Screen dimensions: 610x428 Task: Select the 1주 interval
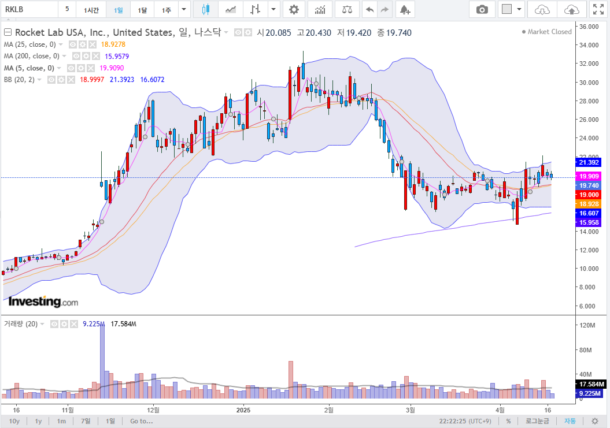pyautogui.click(x=166, y=9)
